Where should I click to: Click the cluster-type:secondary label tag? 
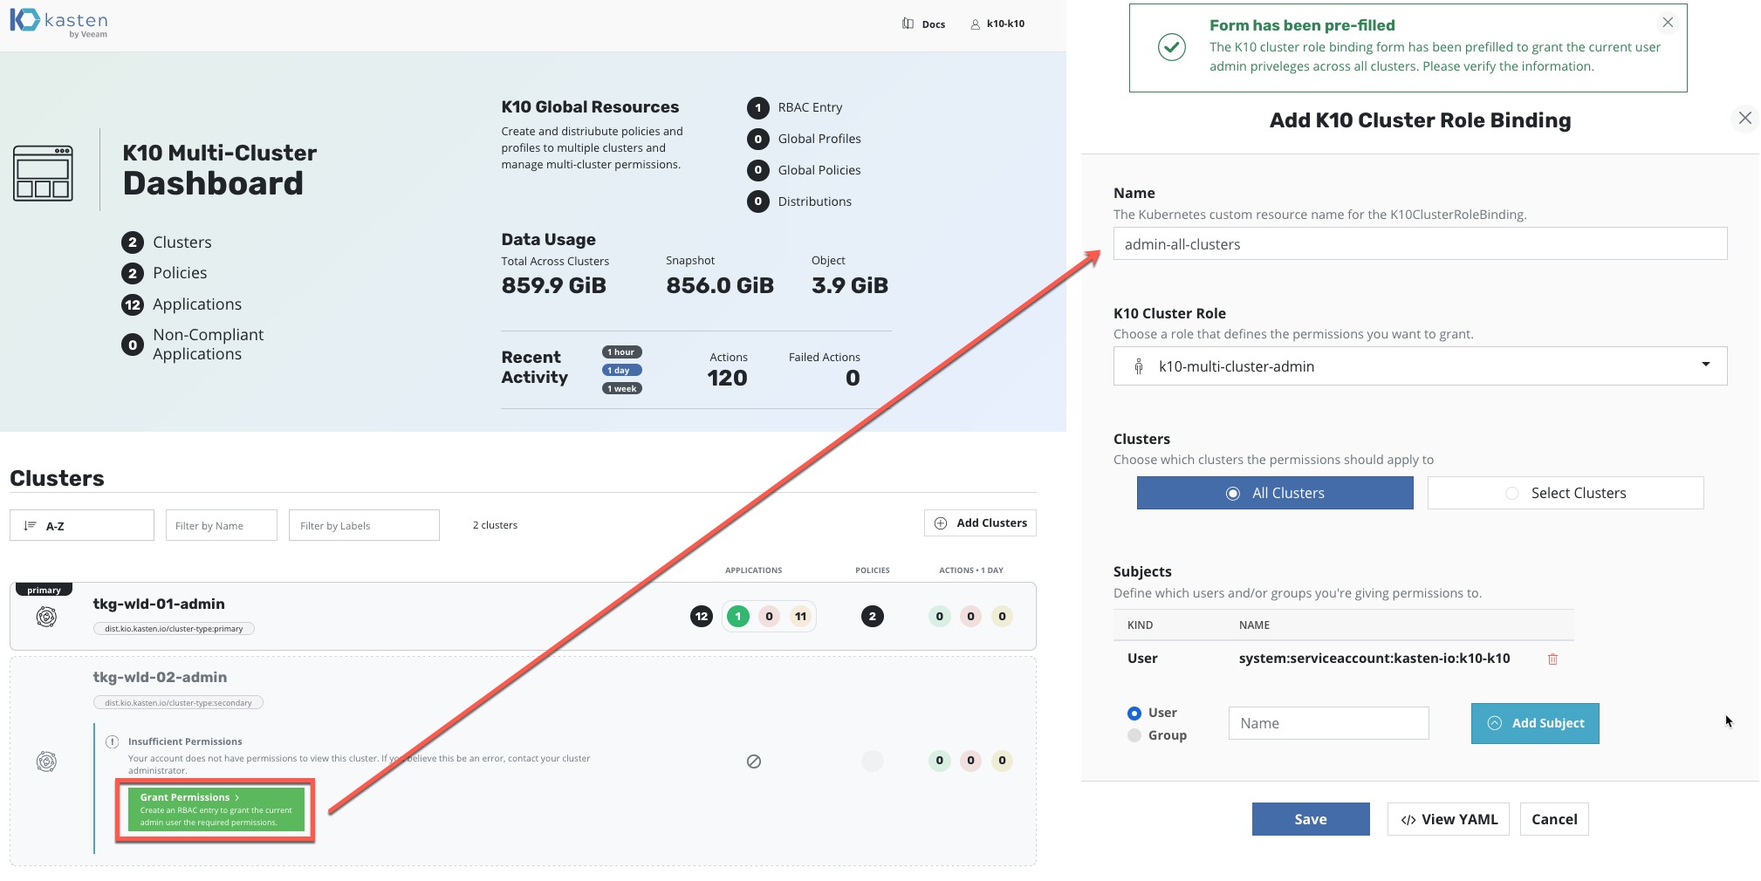coord(178,702)
